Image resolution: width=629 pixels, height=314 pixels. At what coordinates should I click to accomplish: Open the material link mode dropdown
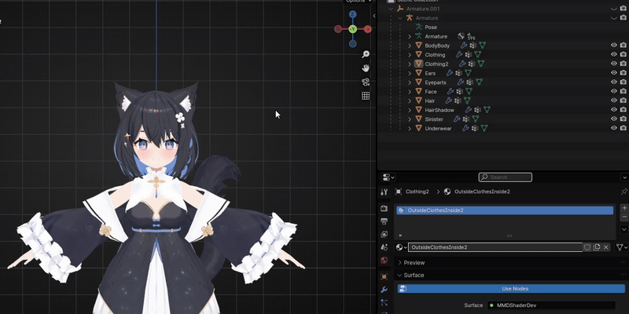621,247
